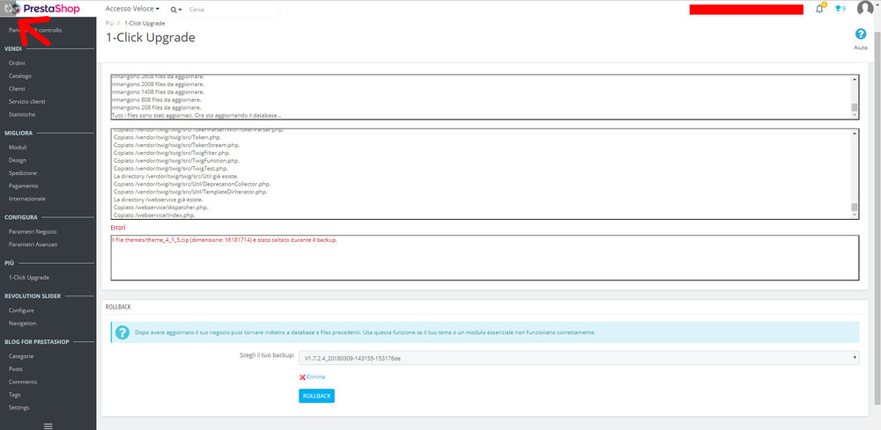
Task: Open Internazionale in the sidebar
Action: pos(27,199)
